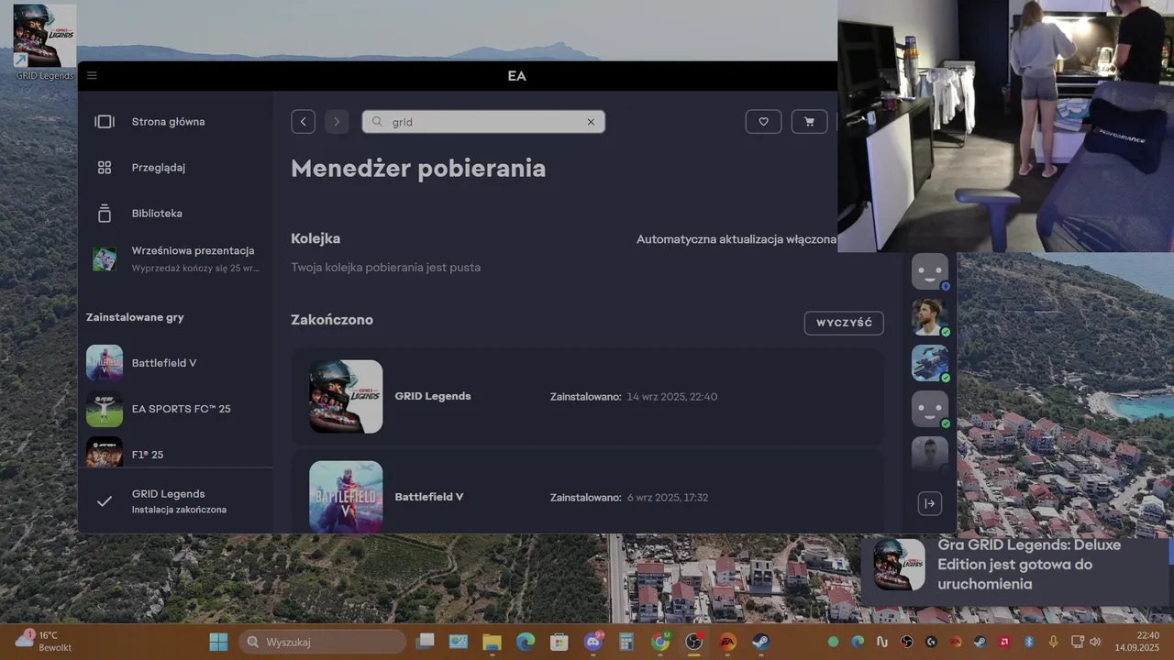Viewport: 1174px width, 660px height.
Task: Click the WYCZYŚĆ button
Action: pyautogui.click(x=844, y=323)
